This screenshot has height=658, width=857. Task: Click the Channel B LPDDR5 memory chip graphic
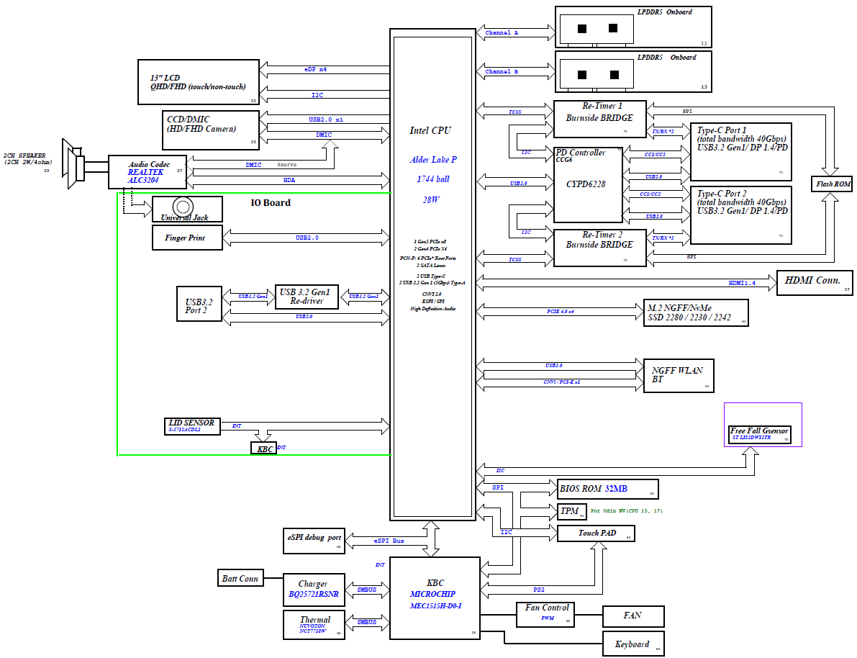(x=597, y=74)
